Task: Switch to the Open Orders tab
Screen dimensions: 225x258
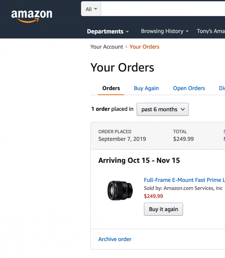Action: [189, 88]
